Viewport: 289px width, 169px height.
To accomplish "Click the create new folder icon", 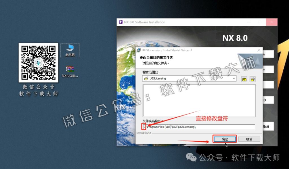I will coord(252,79).
